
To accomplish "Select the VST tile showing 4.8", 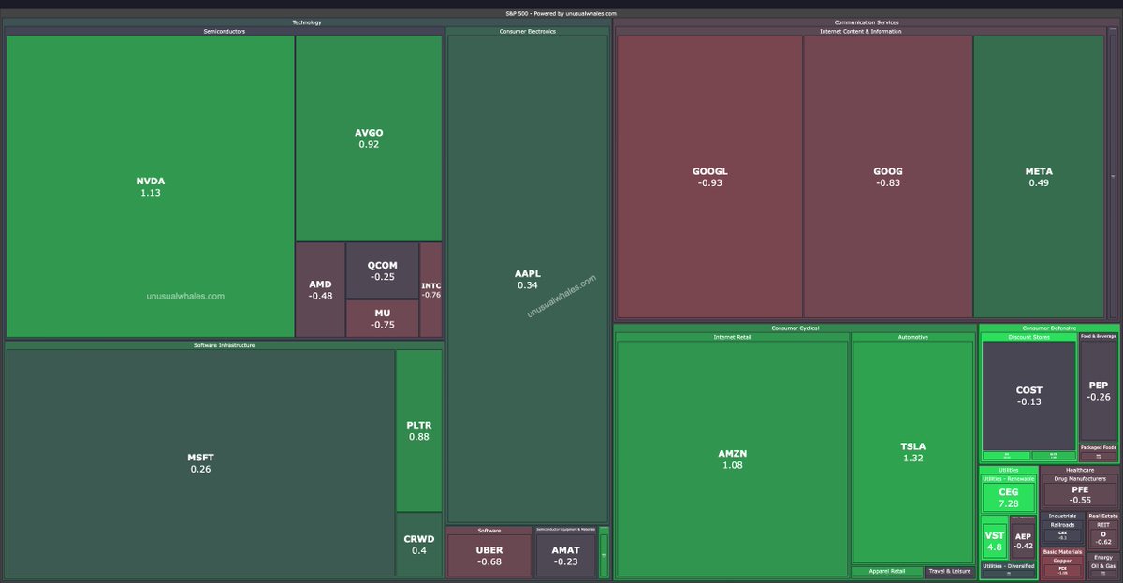I will pyautogui.click(x=994, y=540).
